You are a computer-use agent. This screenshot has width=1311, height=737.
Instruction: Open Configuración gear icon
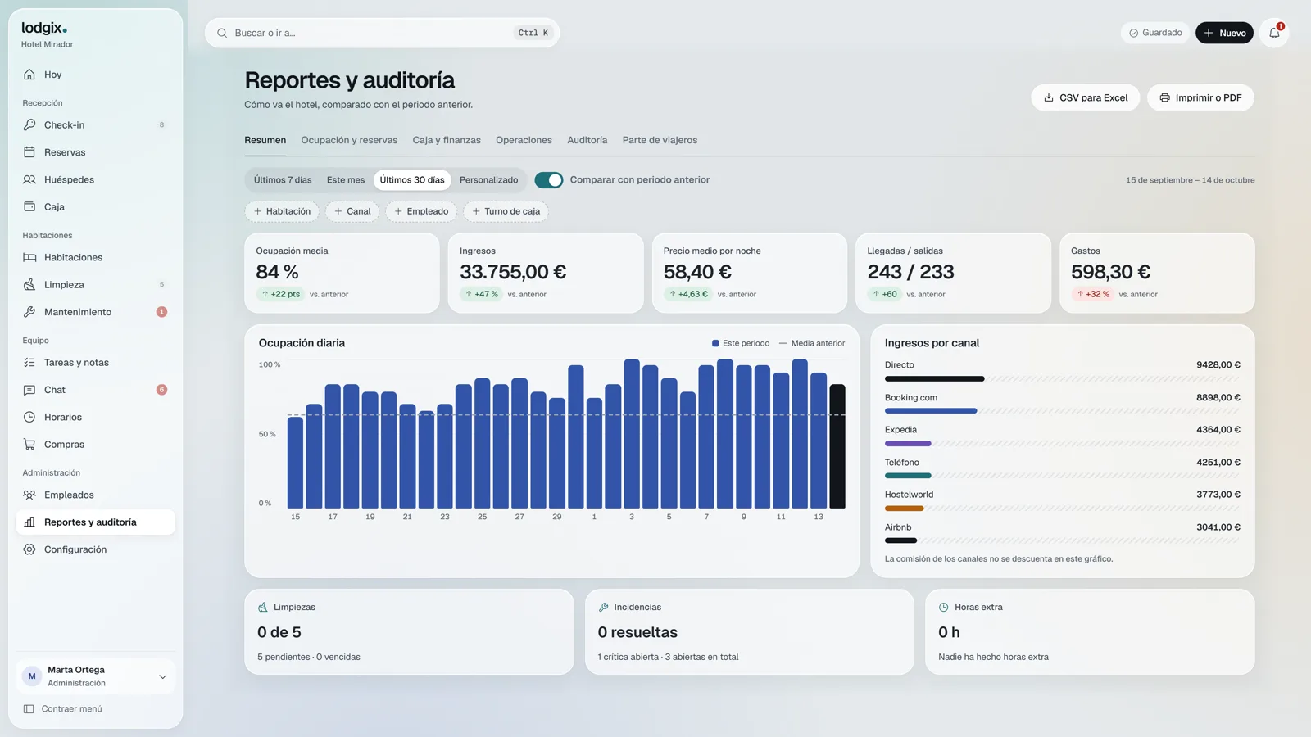[x=29, y=549]
